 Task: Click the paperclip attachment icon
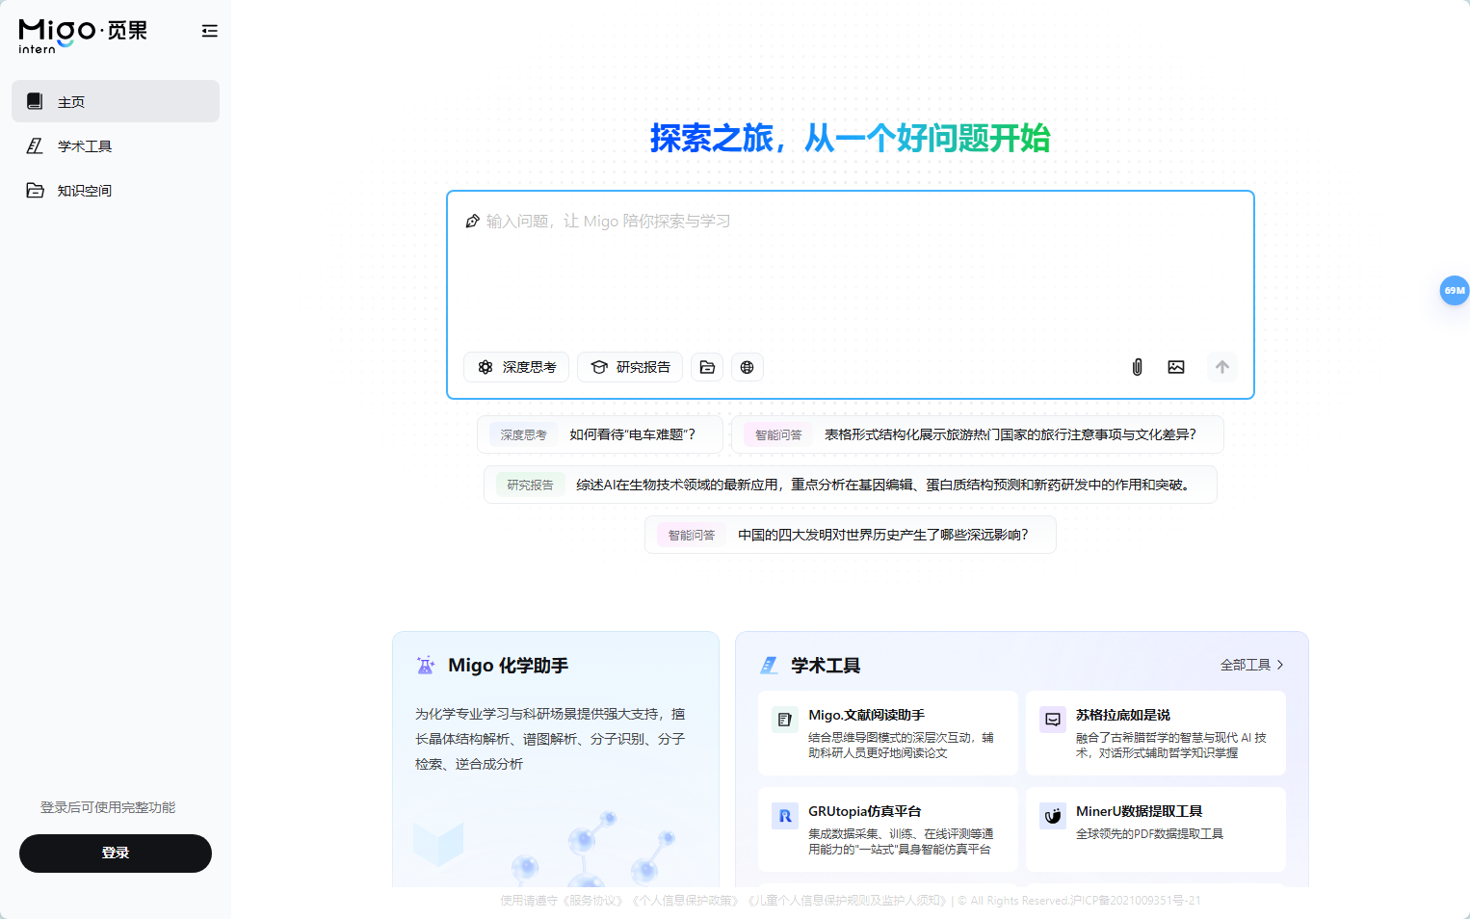pyautogui.click(x=1137, y=367)
